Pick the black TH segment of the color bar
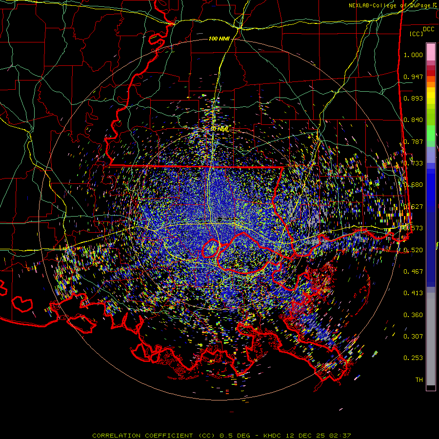 (431, 387)
